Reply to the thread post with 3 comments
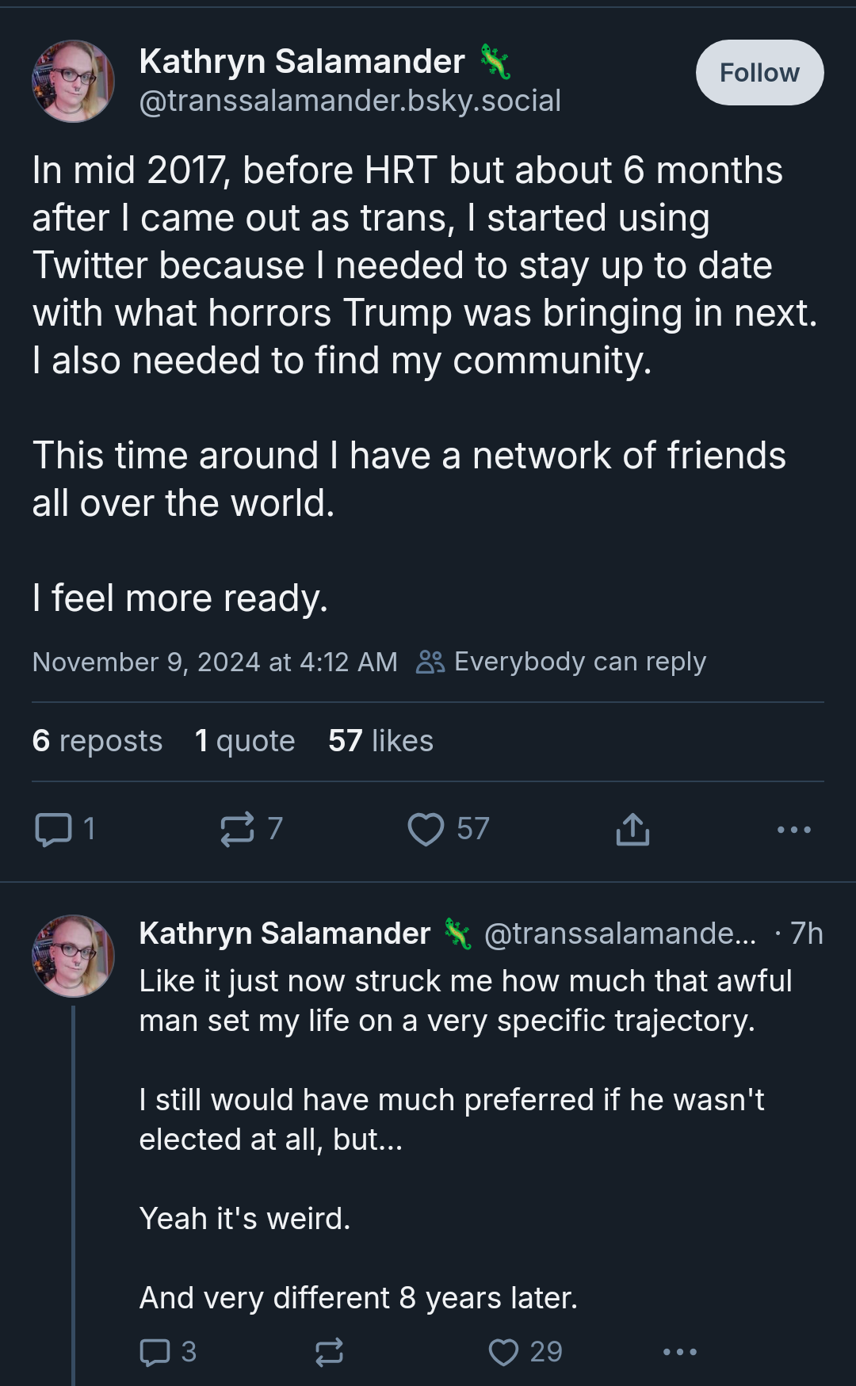This screenshot has width=856, height=1386. coord(168,1352)
